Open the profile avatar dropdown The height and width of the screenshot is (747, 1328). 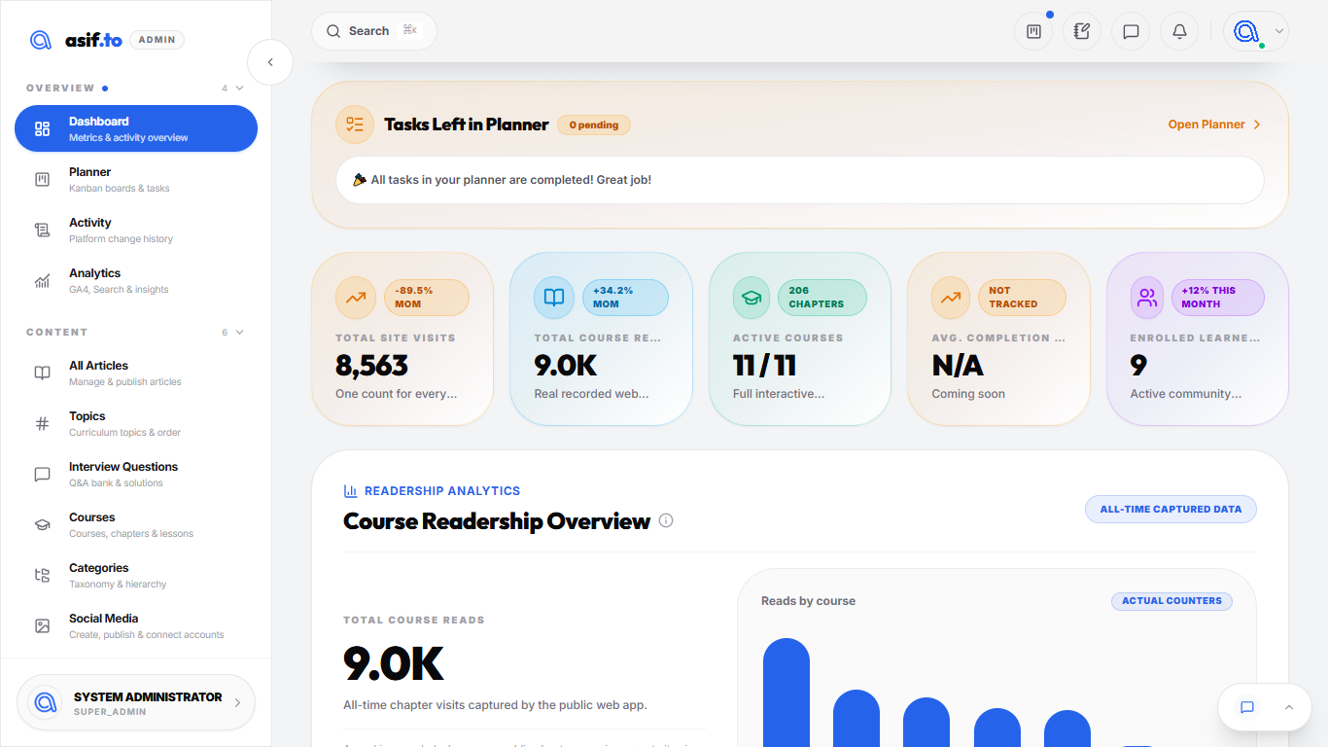point(1256,31)
